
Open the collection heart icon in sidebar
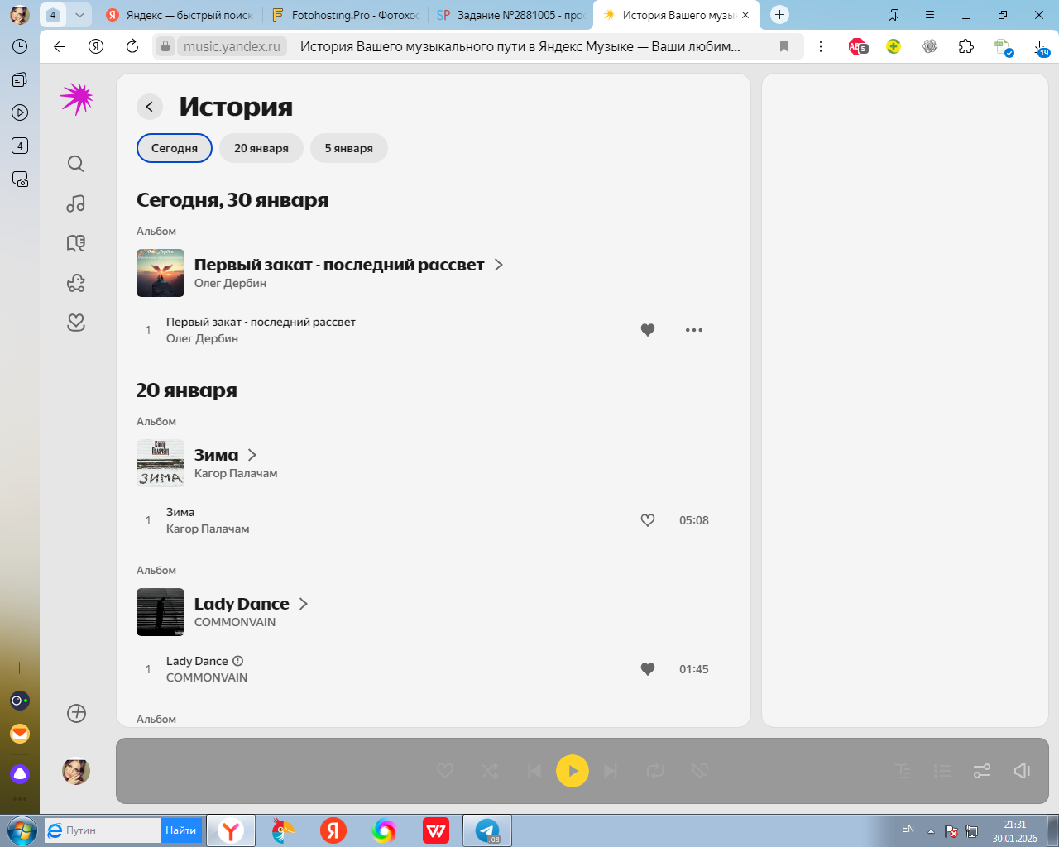(x=76, y=323)
